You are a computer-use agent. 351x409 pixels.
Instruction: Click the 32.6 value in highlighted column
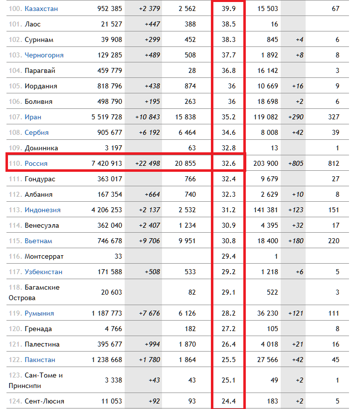tap(228, 163)
